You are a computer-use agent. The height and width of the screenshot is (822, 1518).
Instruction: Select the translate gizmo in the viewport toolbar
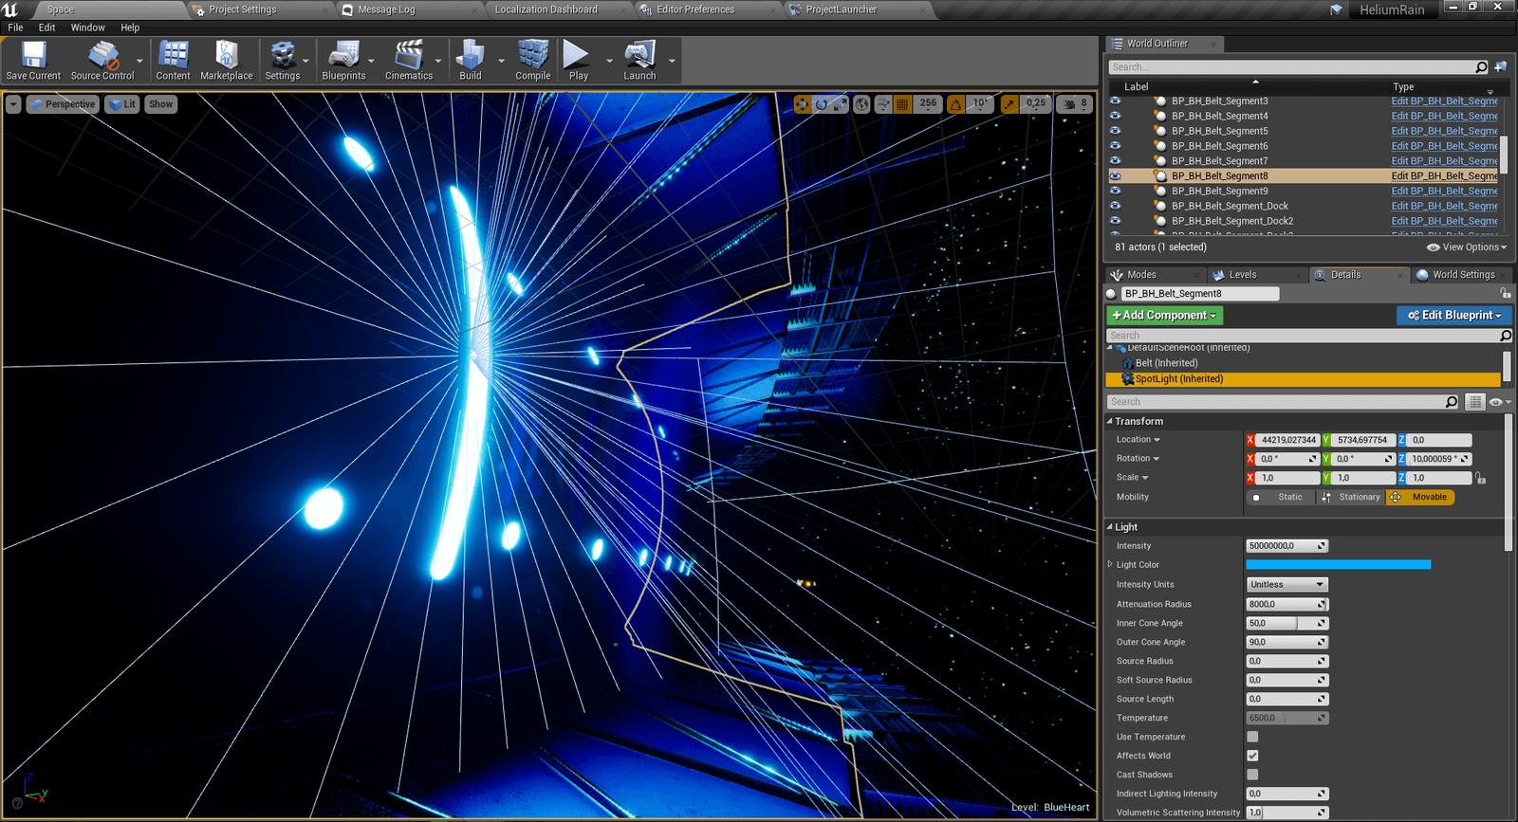[803, 104]
